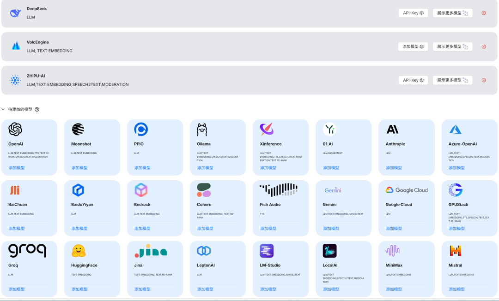Image resolution: width=499 pixels, height=301 pixels.
Task: Click the Mistral logo icon
Action: (456, 251)
